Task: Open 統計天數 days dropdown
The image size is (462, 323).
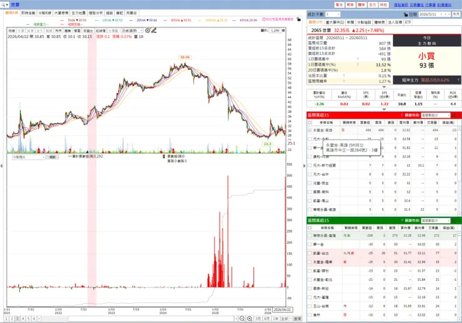Action: pyautogui.click(x=333, y=14)
